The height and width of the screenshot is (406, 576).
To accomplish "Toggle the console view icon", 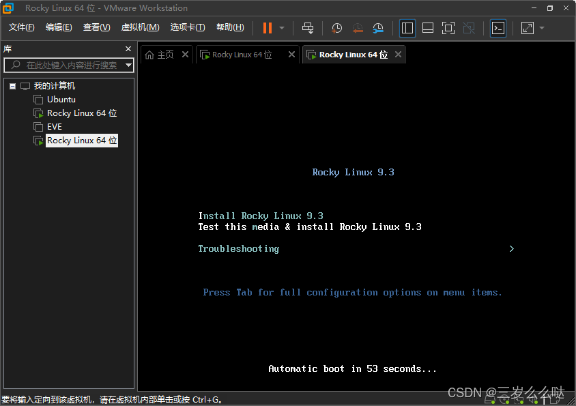I will click(498, 28).
